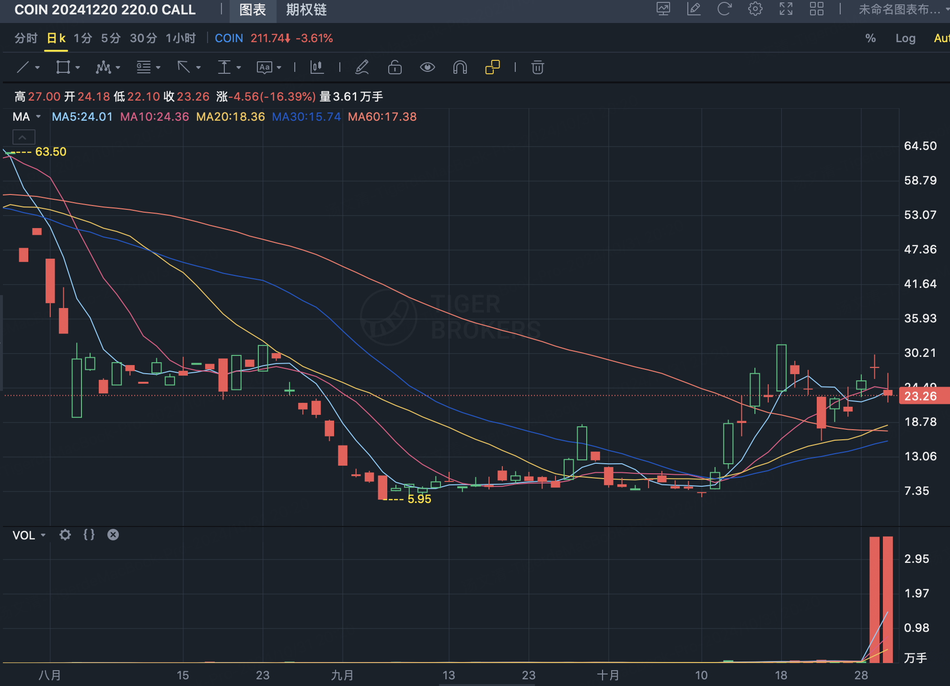
Task: Select the rectangle shape drawing tool
Action: [x=63, y=68]
